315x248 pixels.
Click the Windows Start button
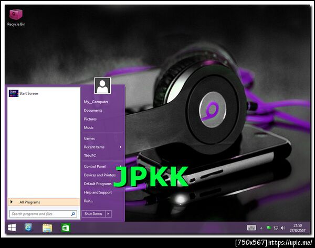tap(12, 228)
